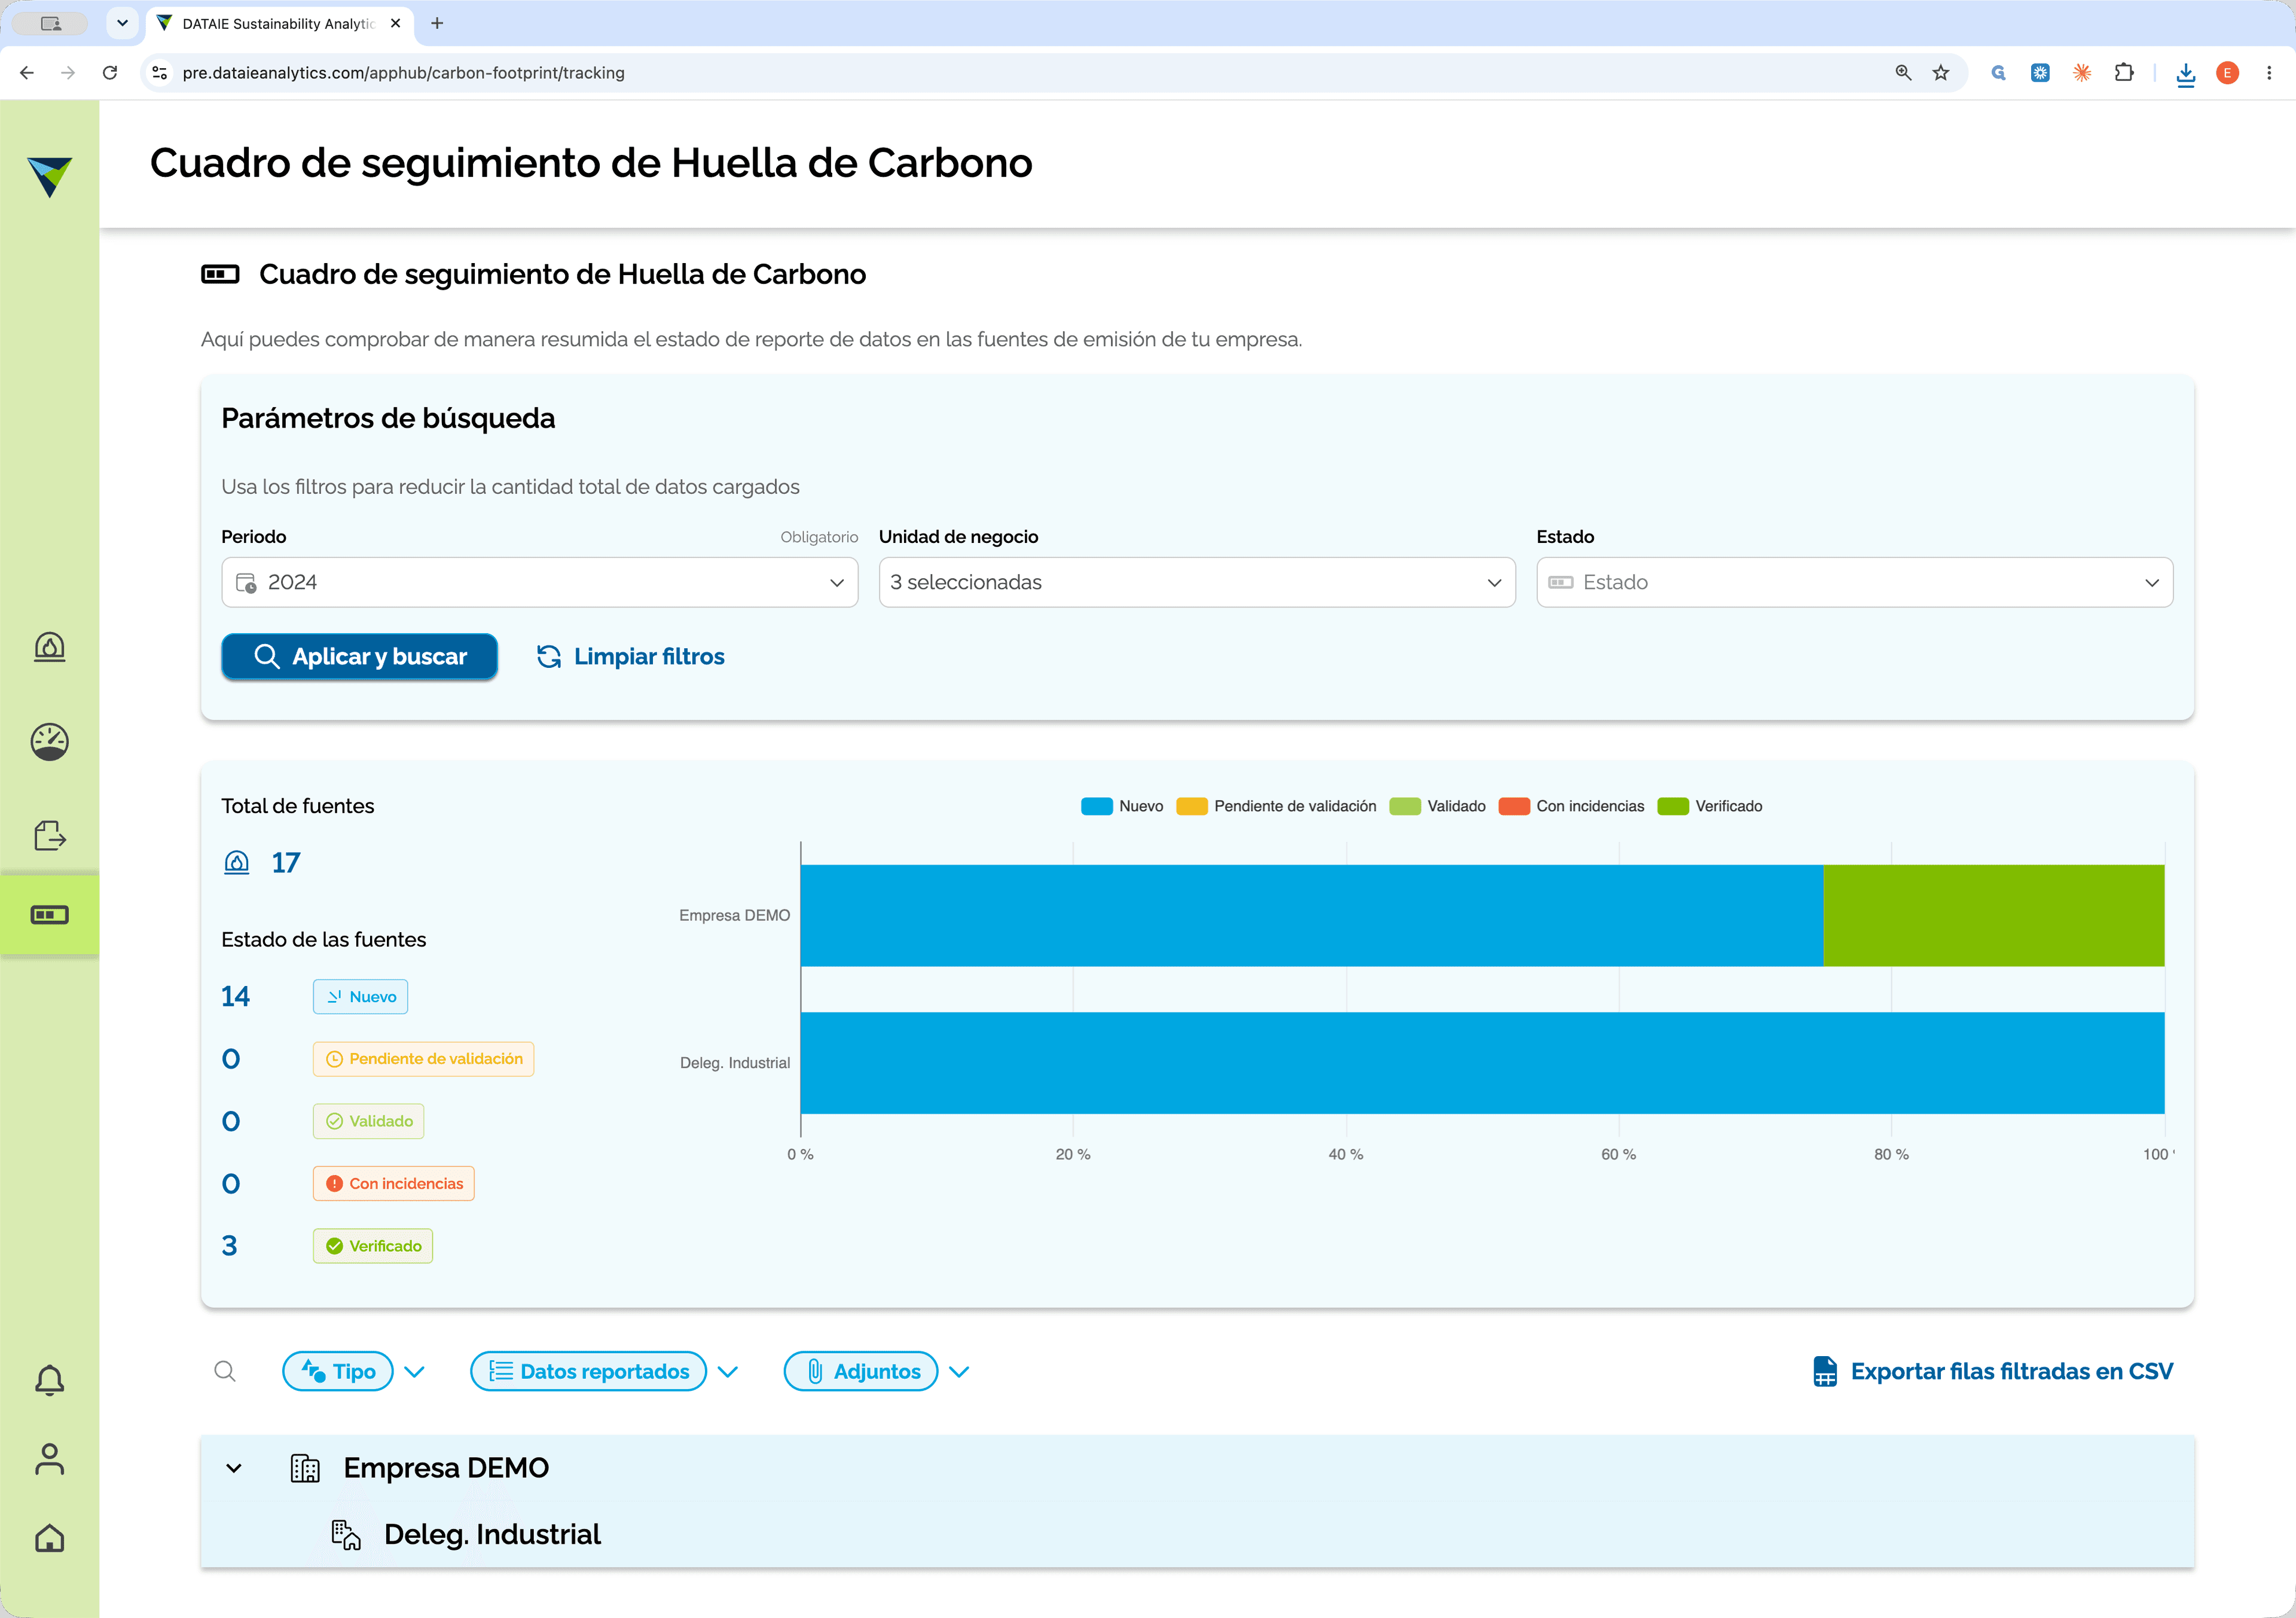Select the Deleg. Industrial table row
Image resolution: width=2296 pixels, height=1618 pixels.
coord(1197,1534)
